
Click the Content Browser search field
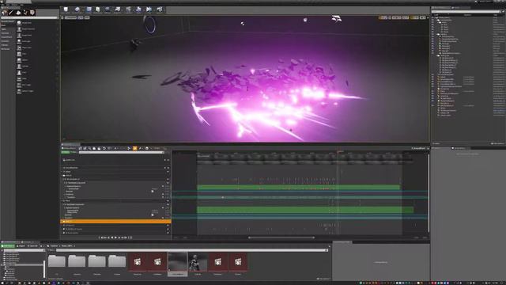(192, 250)
